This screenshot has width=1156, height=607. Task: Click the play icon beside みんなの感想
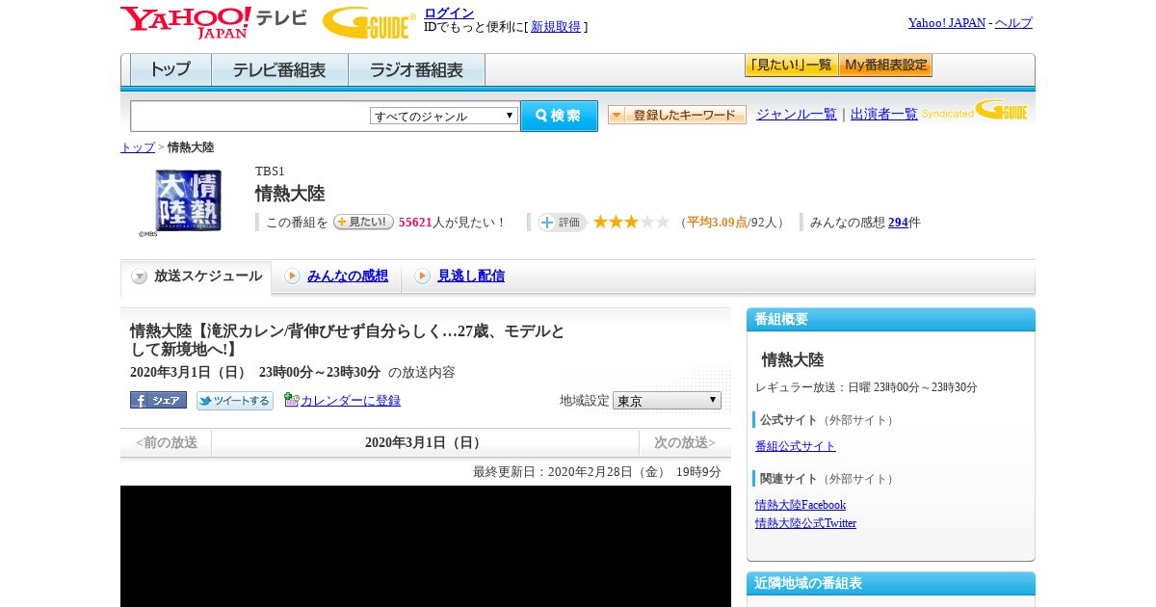292,277
